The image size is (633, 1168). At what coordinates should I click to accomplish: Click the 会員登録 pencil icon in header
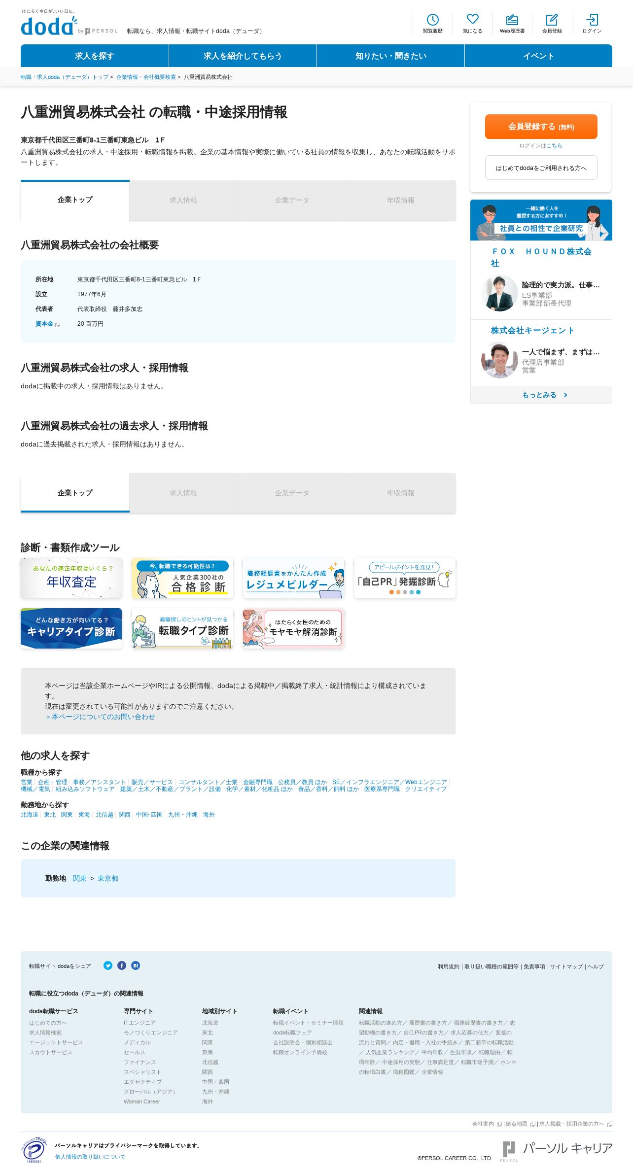pos(552,24)
